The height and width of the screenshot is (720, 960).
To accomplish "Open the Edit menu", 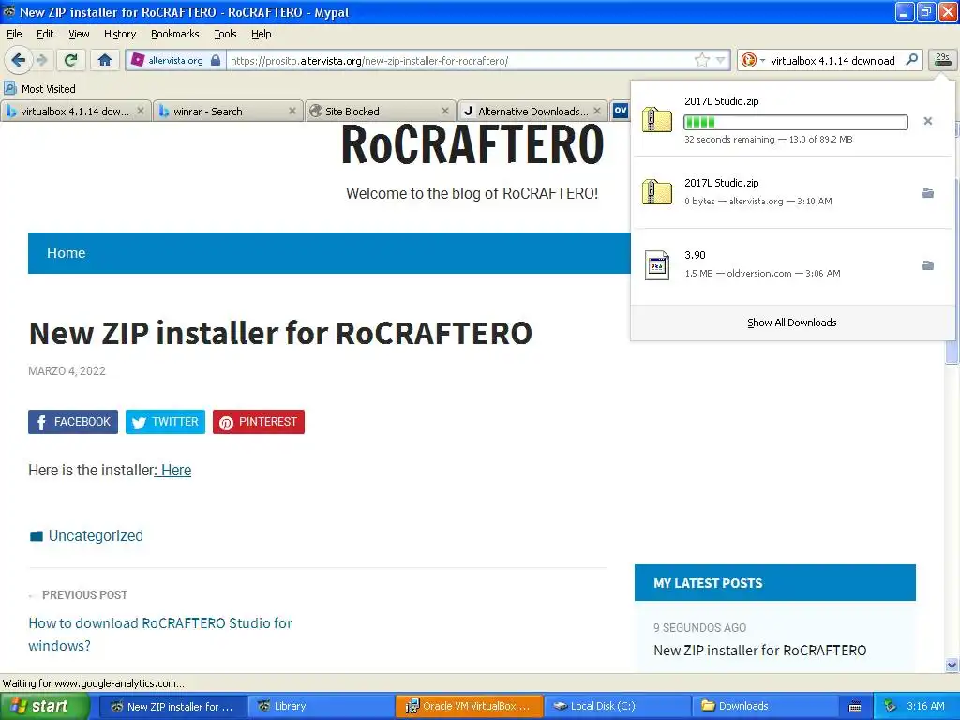I will tap(45, 34).
